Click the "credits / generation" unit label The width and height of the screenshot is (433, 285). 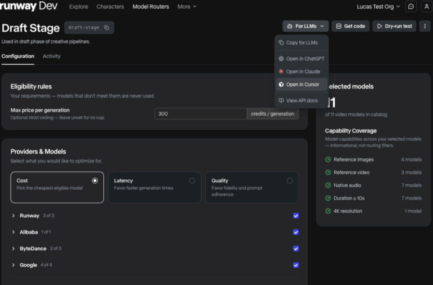click(x=272, y=114)
